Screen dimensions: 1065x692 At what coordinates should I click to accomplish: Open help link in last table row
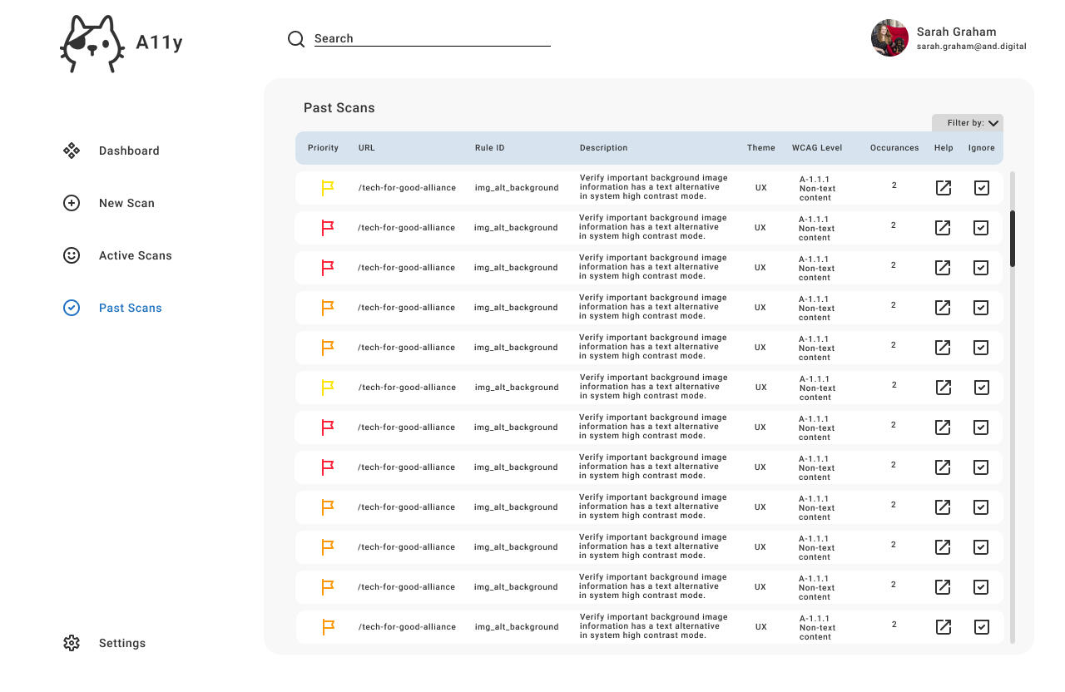point(944,627)
